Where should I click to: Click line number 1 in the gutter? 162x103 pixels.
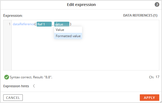9,24
